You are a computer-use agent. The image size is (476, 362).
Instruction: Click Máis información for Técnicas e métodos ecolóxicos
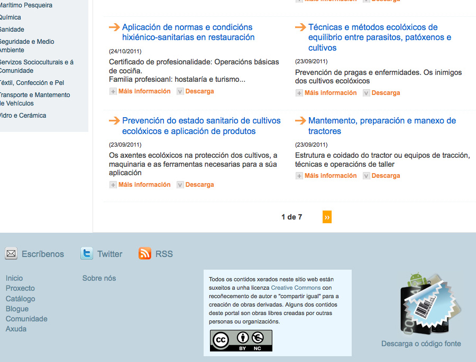coord(331,93)
